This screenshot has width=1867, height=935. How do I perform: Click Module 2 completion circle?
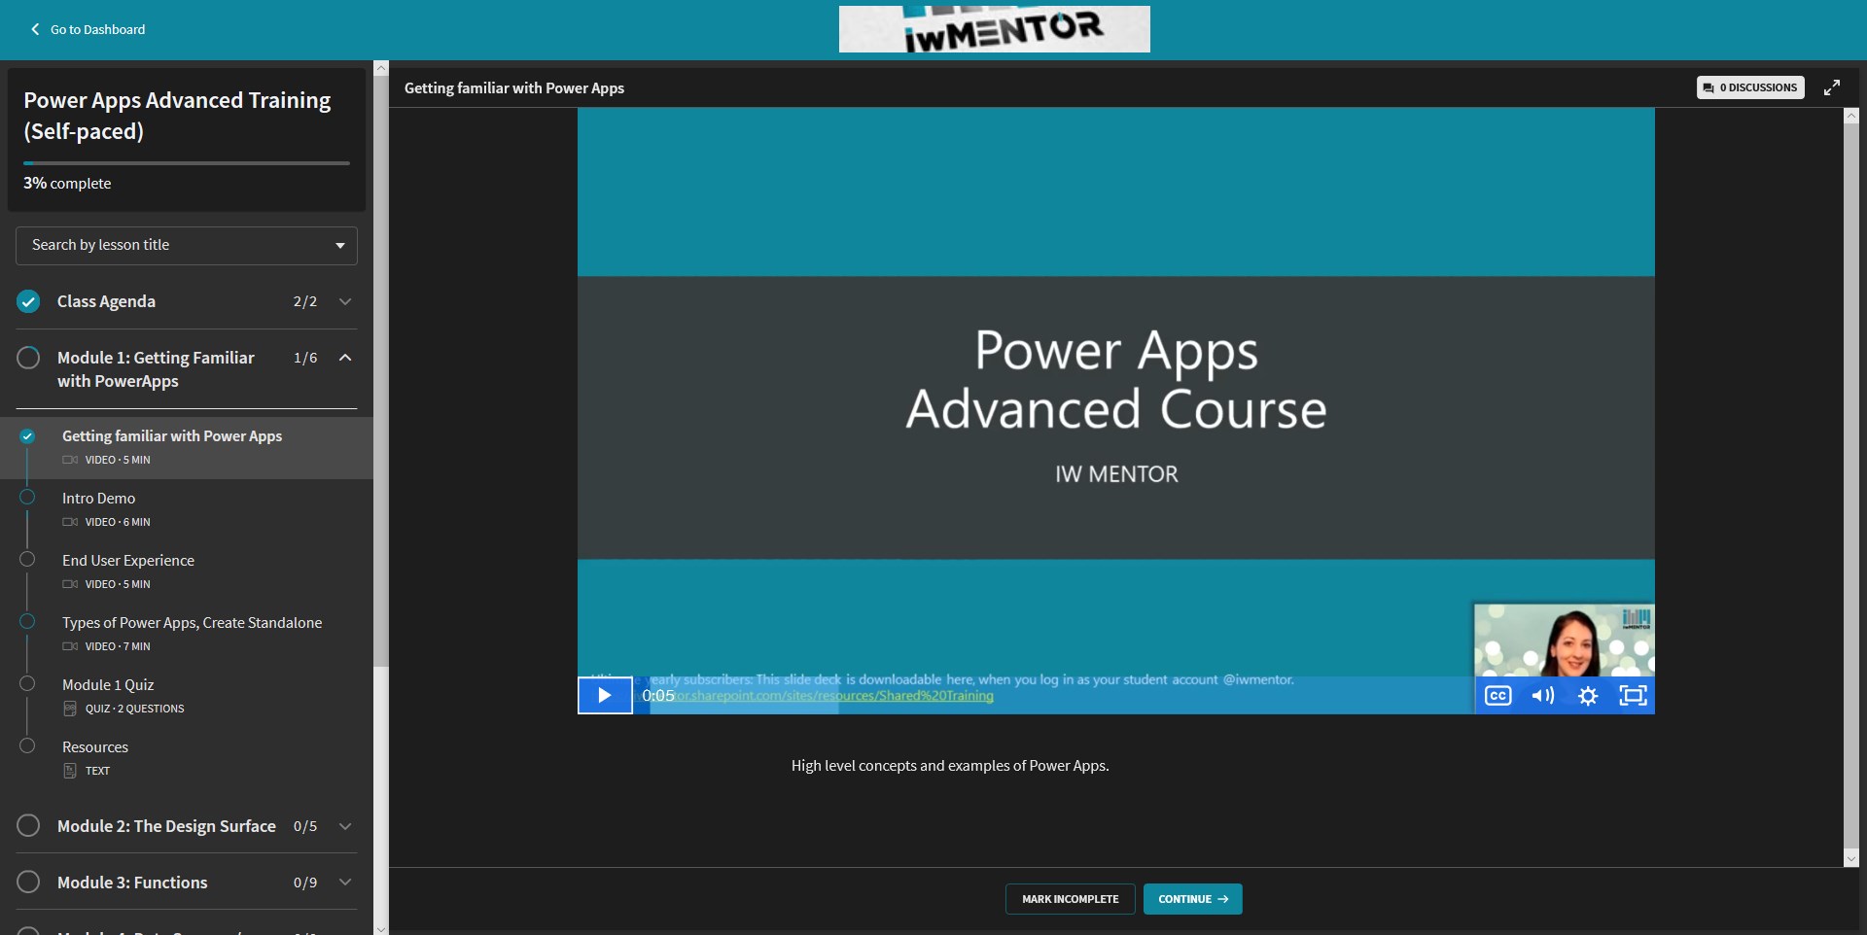pyautogui.click(x=28, y=826)
